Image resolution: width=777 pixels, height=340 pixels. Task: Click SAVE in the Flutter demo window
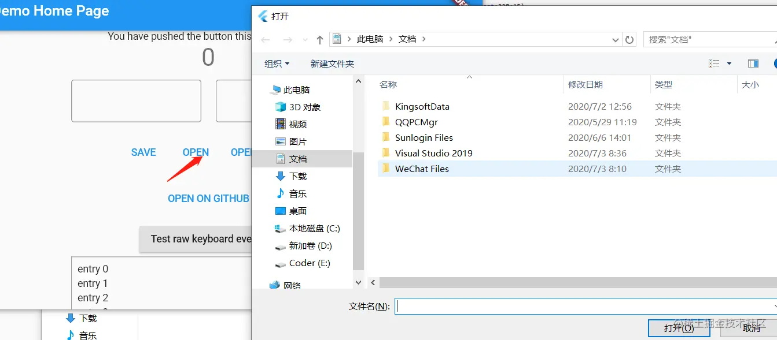(143, 152)
